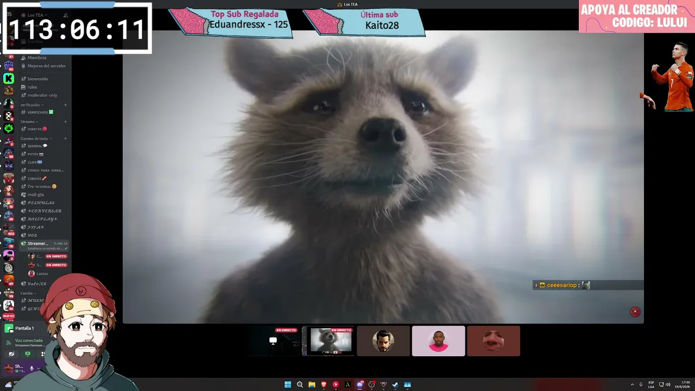Collapse the Canales de texto category

pyautogui.click(x=36, y=138)
